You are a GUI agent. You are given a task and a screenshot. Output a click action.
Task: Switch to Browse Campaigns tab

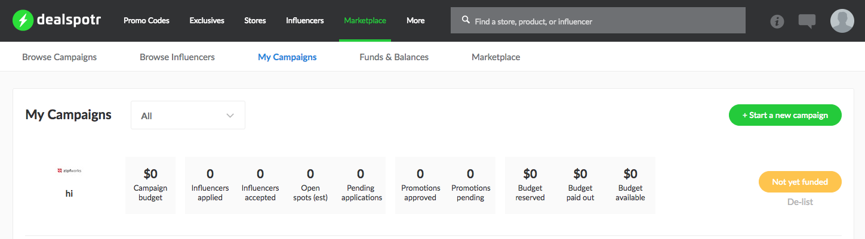point(59,57)
